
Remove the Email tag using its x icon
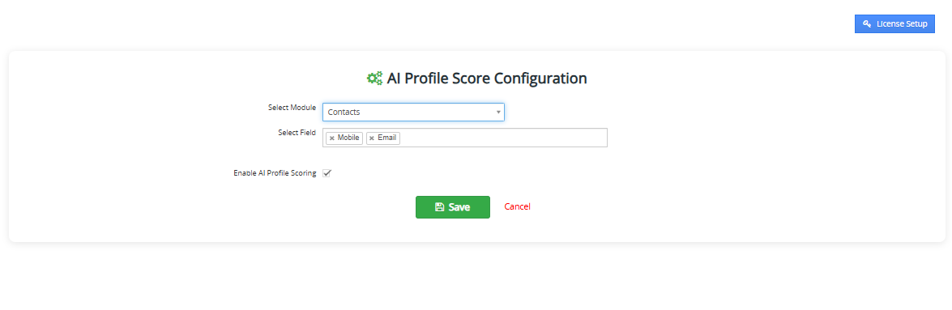click(x=372, y=138)
